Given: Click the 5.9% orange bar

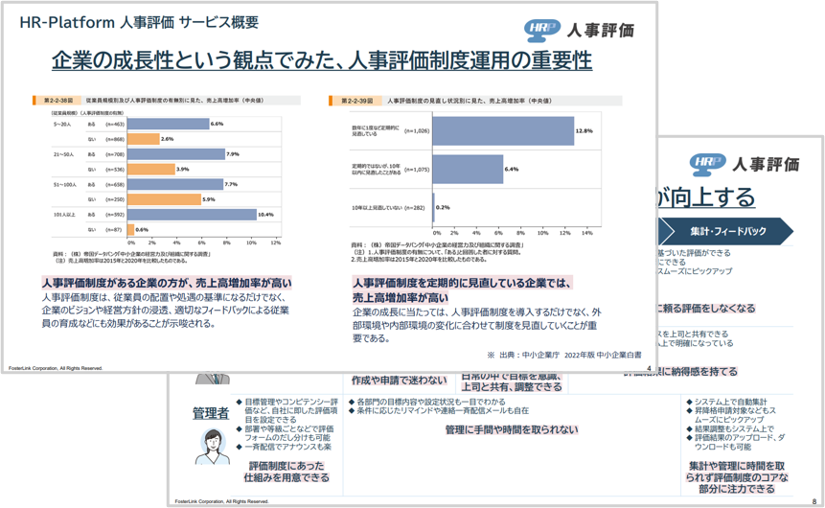Looking at the screenshot, I should (164, 199).
